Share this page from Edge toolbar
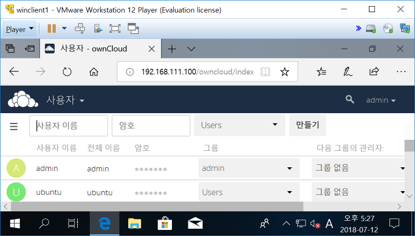The width and height of the screenshot is (415, 236). pyautogui.click(x=374, y=71)
